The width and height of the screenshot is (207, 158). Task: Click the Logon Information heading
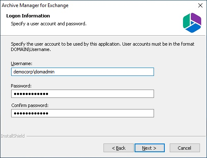point(28,16)
